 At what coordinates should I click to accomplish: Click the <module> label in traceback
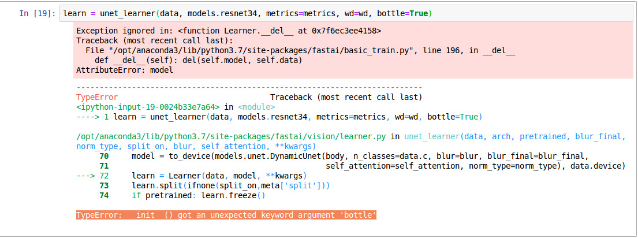pyautogui.click(x=256, y=107)
